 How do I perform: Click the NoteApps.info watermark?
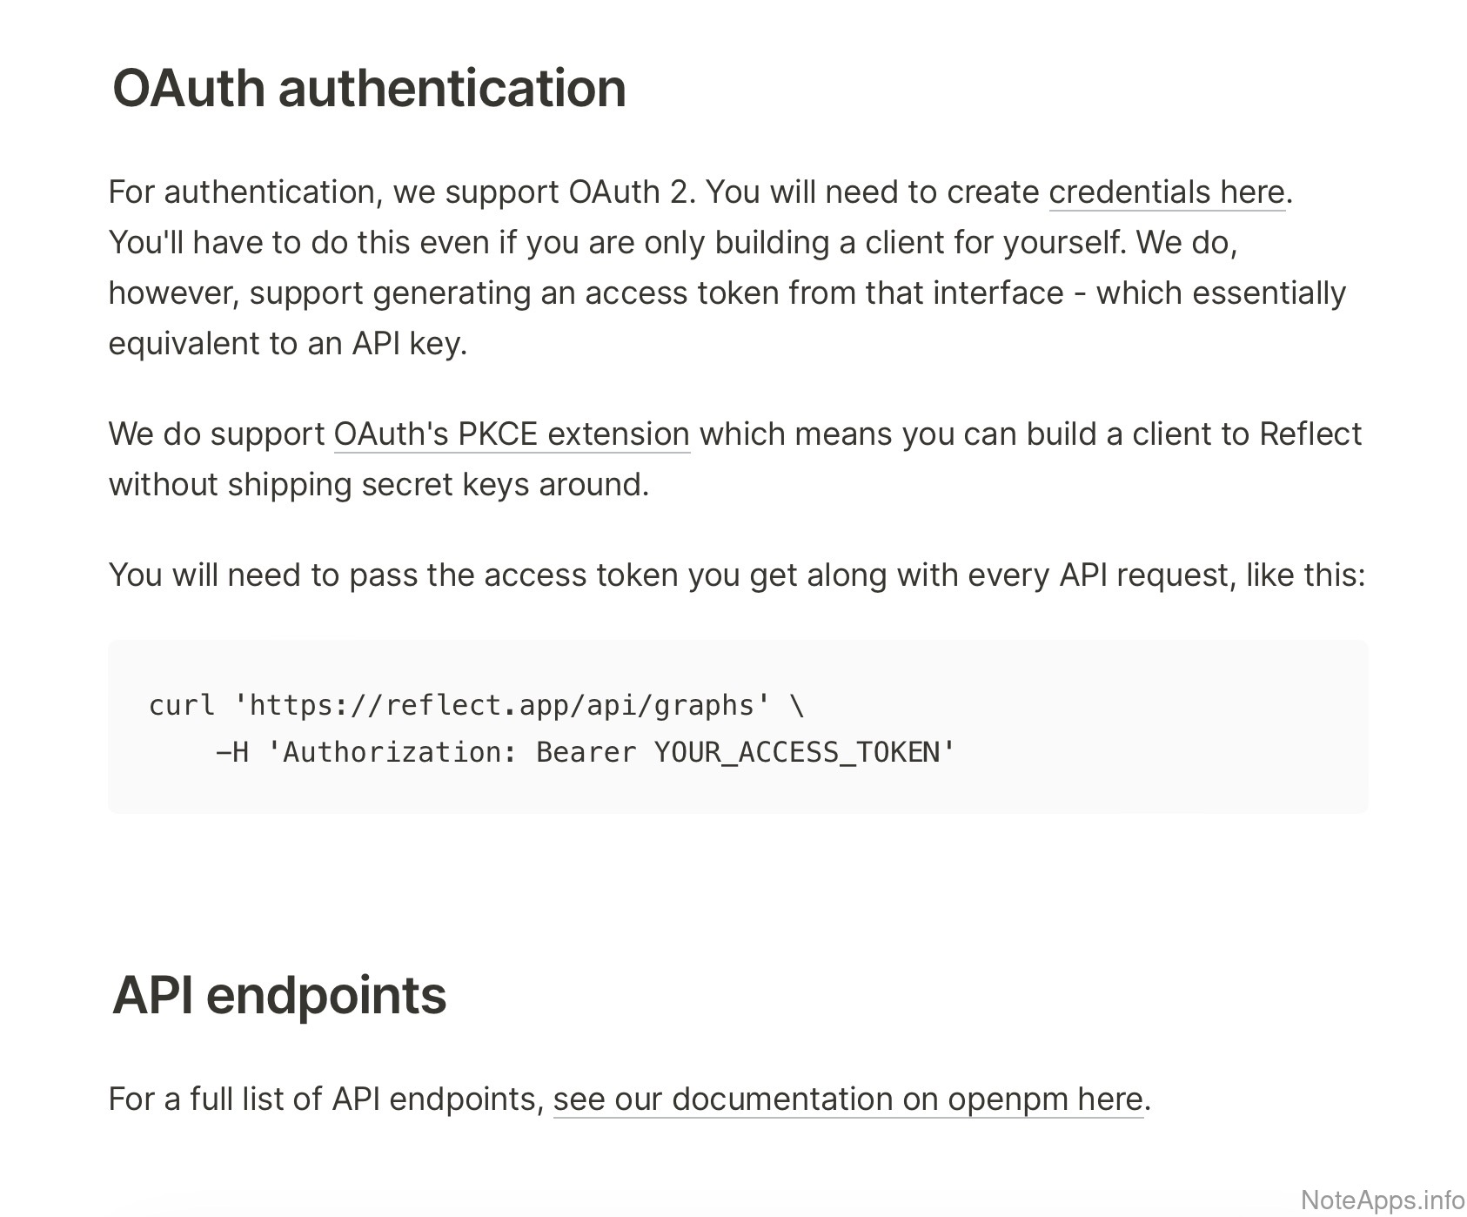[1382, 1200]
